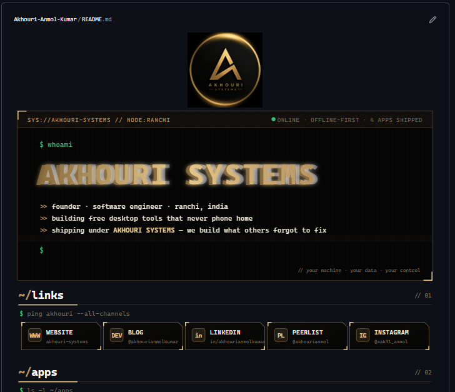Open the LINKEDIN card title

pos(225,332)
